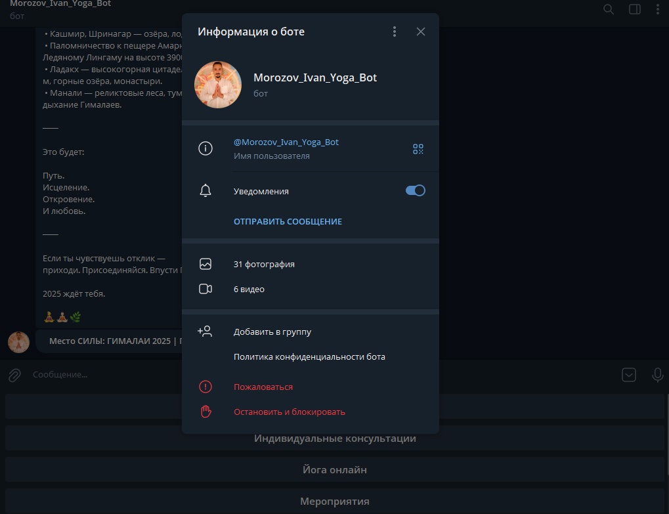Viewport: 669px width, 514px height.
Task: Click the add-person icon
Action: 205,332
